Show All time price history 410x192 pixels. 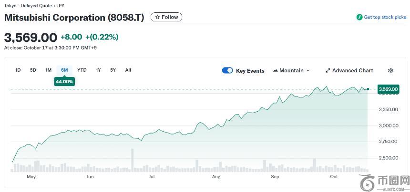[128, 70]
